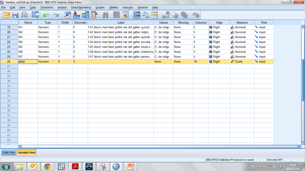Click the Right align cell for f45
305x171 pixels.
219,47
